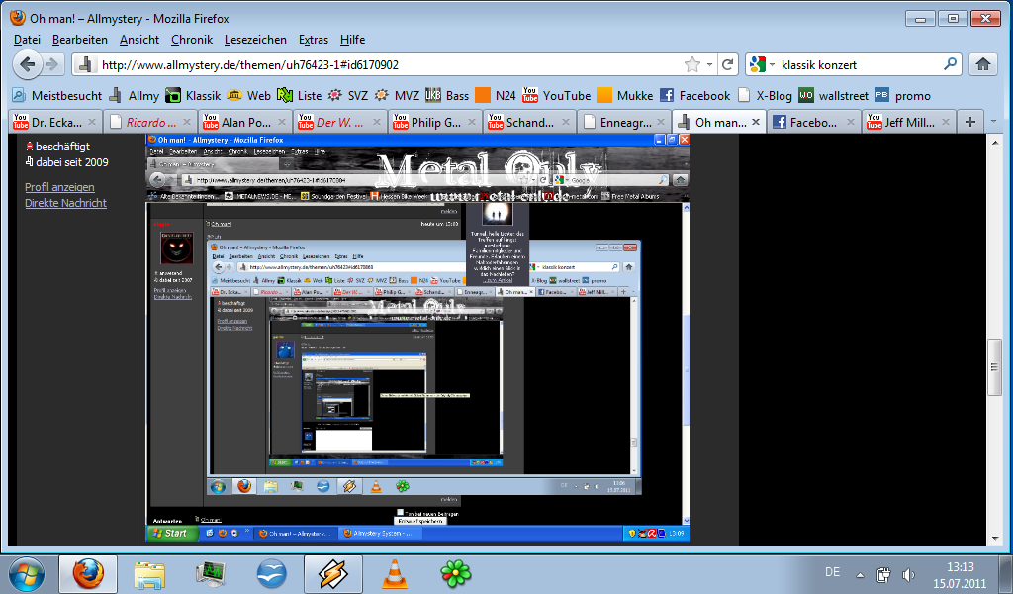Screen dimensions: 1013x594
Task: Click the page scrollbar down arrow
Action: [x=995, y=539]
